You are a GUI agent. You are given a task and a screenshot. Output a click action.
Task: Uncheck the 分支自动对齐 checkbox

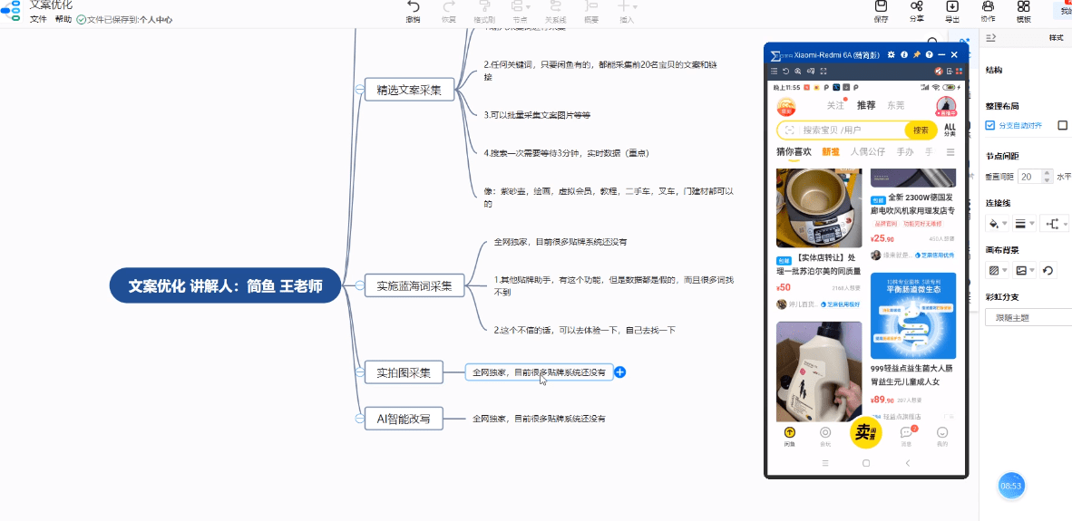990,125
